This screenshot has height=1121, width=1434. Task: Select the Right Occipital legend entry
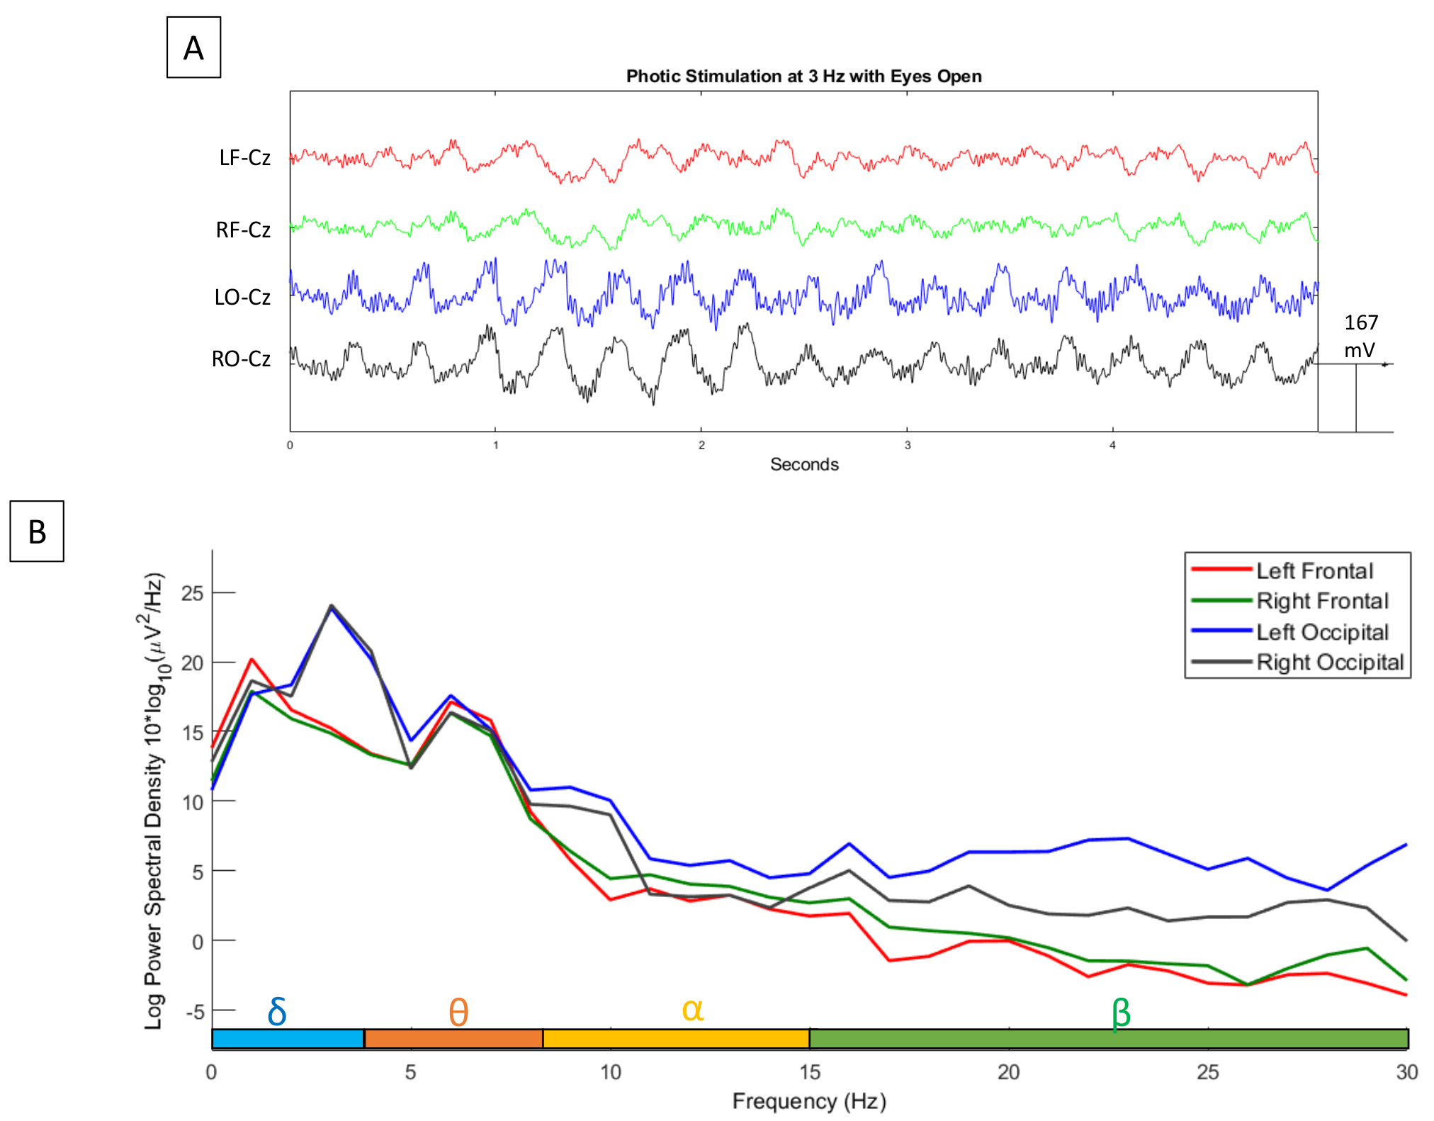[1329, 662]
